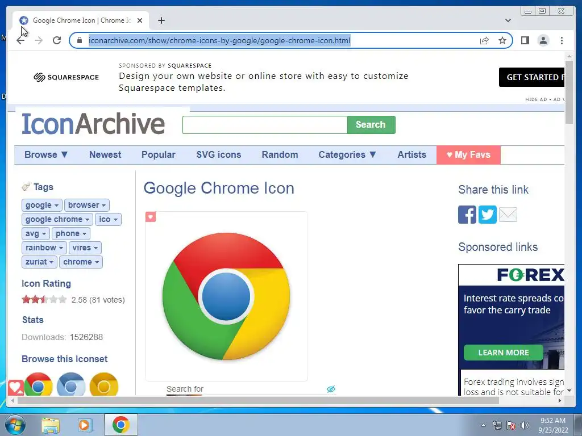582x436 pixels.
Task: Click the green Search button
Action: (371, 124)
